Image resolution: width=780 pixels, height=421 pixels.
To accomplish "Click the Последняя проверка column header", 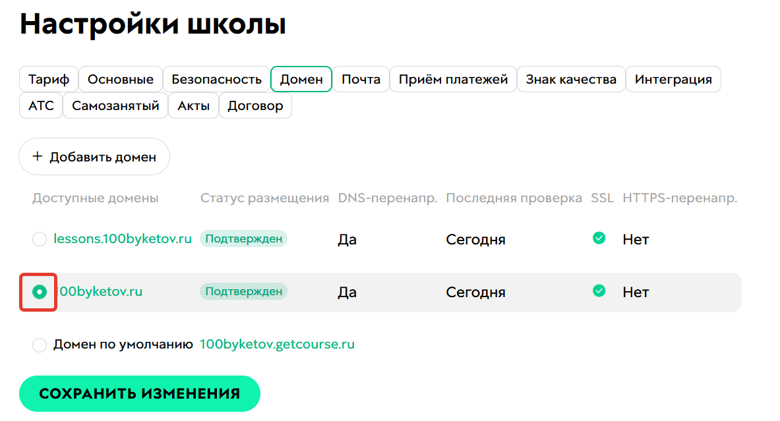I will (514, 198).
